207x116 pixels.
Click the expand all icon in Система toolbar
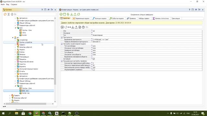click(9, 14)
